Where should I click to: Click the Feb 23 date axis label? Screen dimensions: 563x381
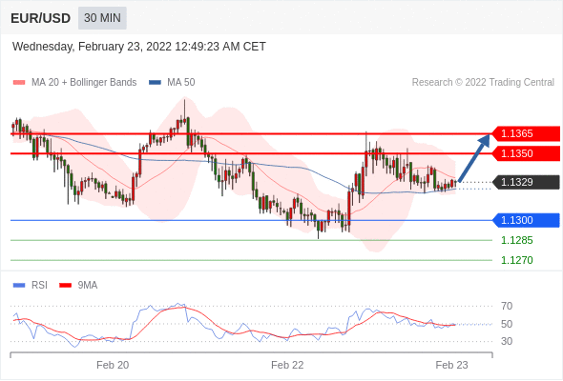(x=451, y=365)
